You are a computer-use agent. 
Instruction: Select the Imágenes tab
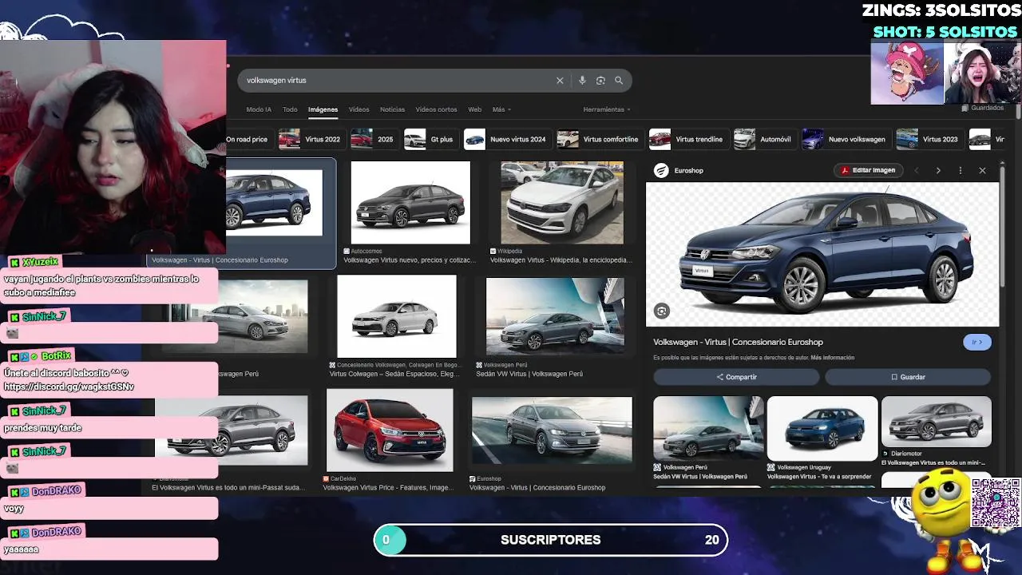tap(323, 109)
